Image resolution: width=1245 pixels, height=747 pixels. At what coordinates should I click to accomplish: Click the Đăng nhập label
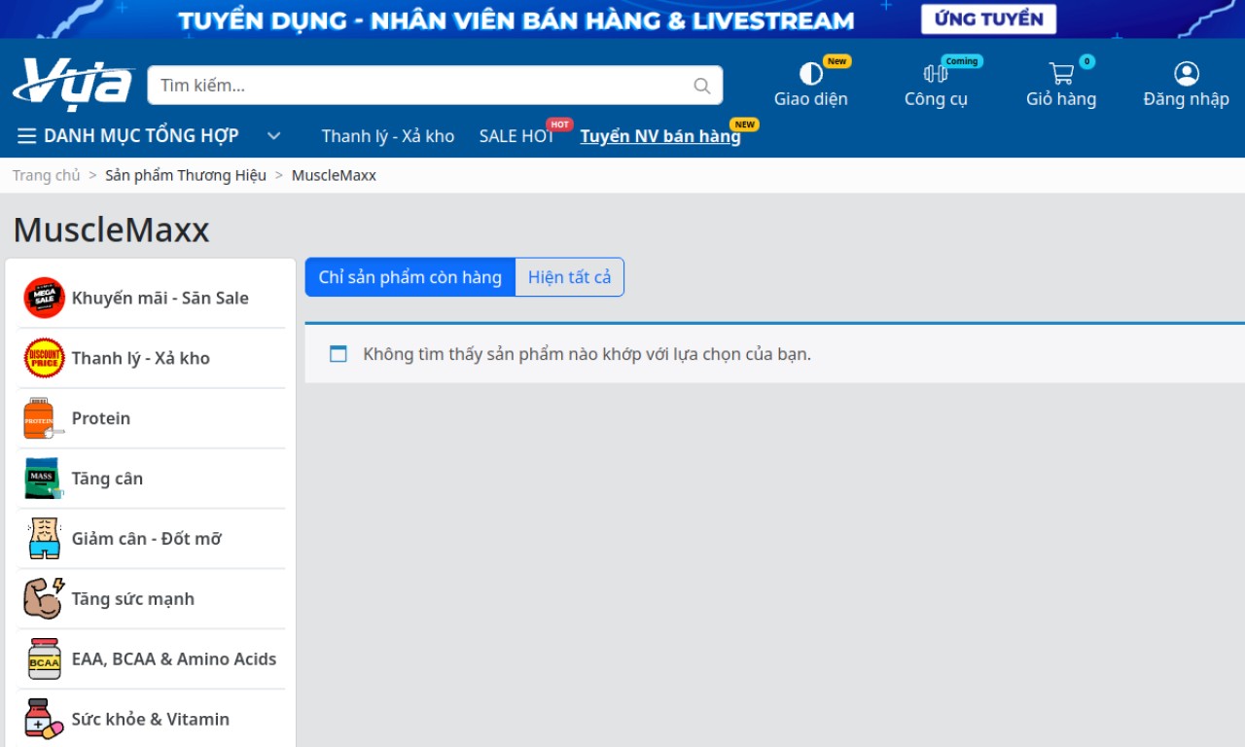coord(1187,99)
